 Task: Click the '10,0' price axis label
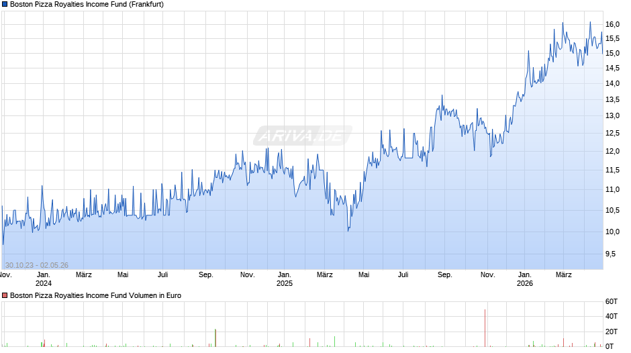click(612, 232)
